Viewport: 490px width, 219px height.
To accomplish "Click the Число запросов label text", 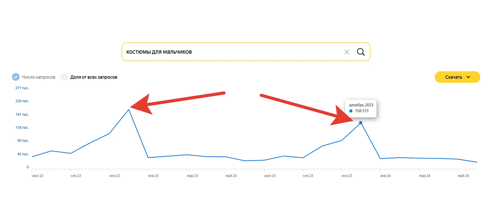I will coord(39,77).
